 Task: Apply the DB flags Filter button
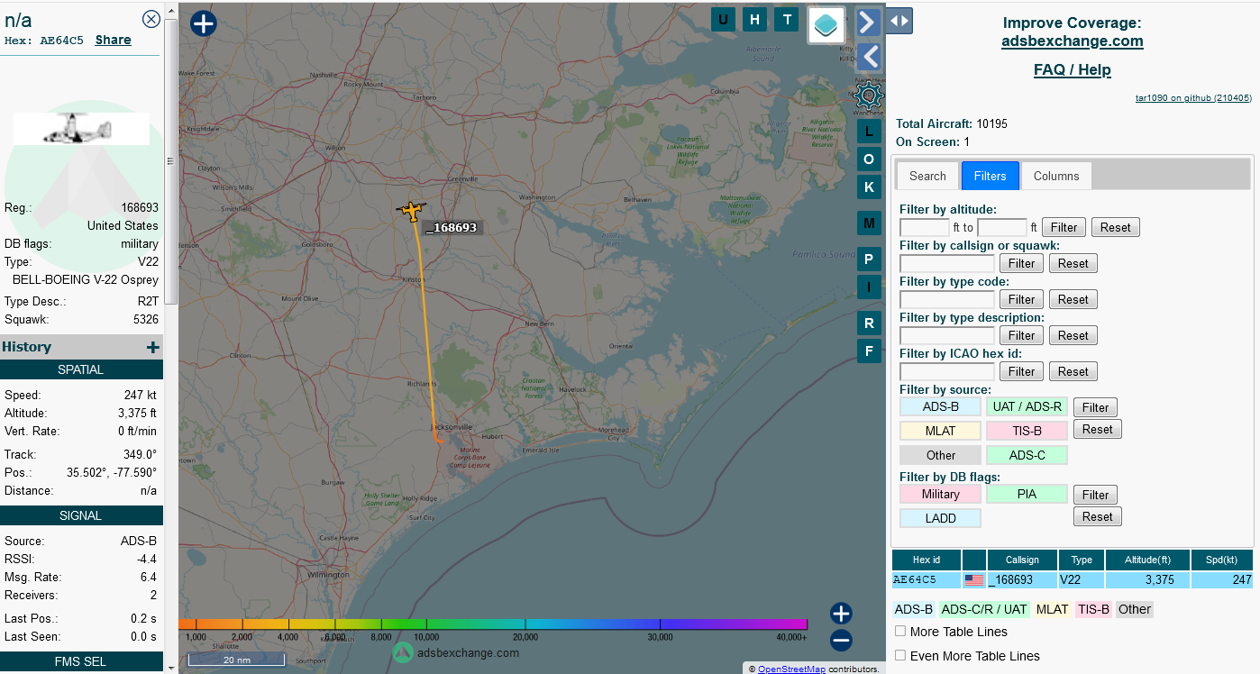1095,495
